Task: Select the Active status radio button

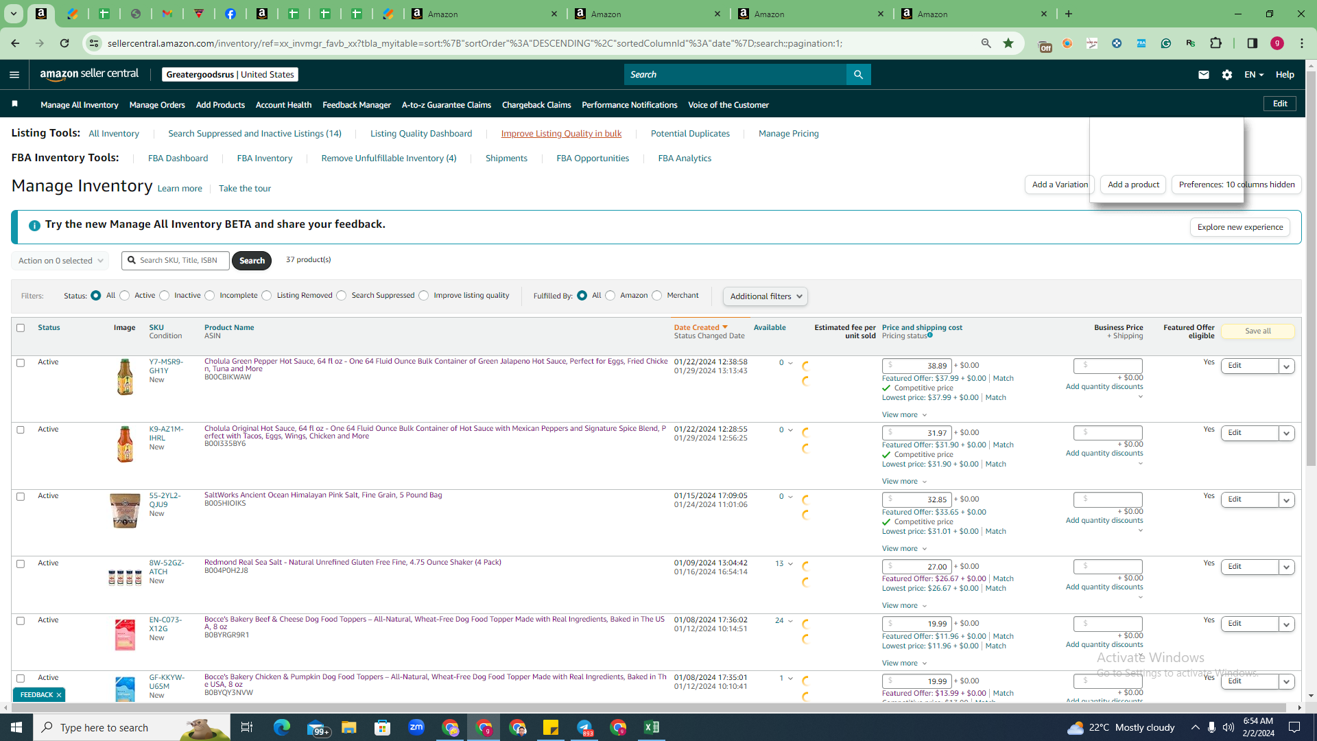Action: [x=124, y=296]
